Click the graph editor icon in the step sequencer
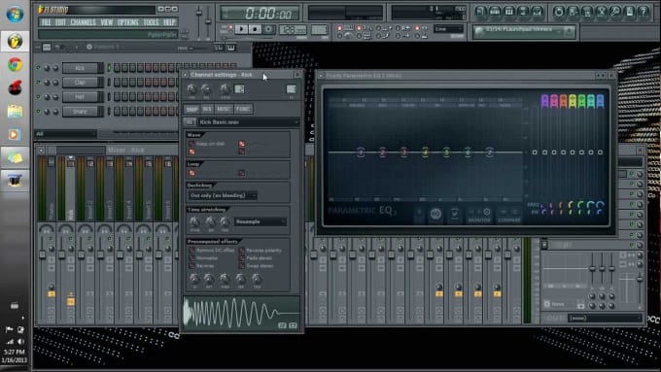The image size is (661, 372). pos(219,48)
